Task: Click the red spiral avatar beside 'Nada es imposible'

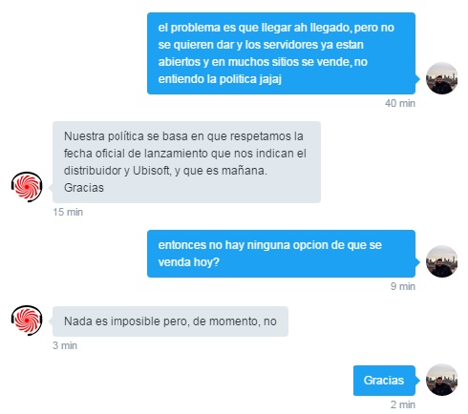Action: tap(27, 321)
